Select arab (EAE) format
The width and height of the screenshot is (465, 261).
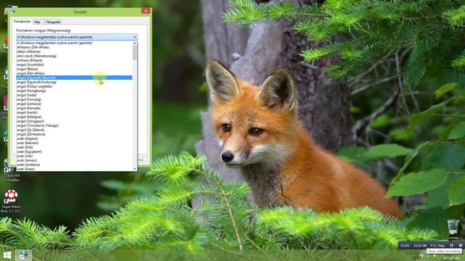point(74,147)
